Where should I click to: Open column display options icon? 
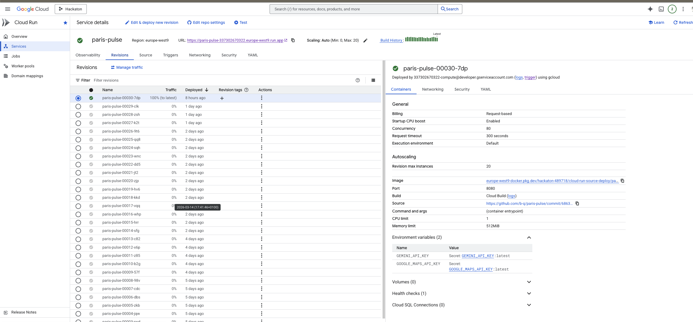(x=373, y=80)
